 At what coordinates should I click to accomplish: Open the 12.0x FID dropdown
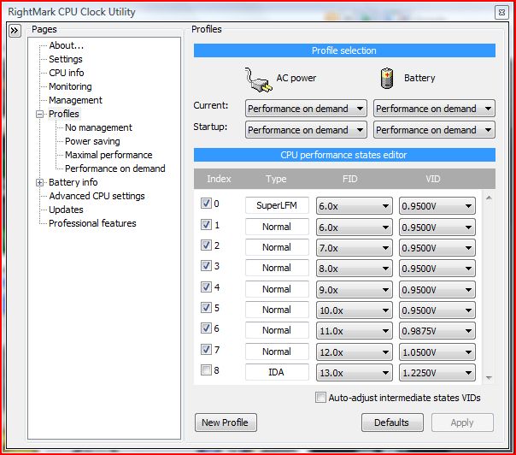pos(354,352)
